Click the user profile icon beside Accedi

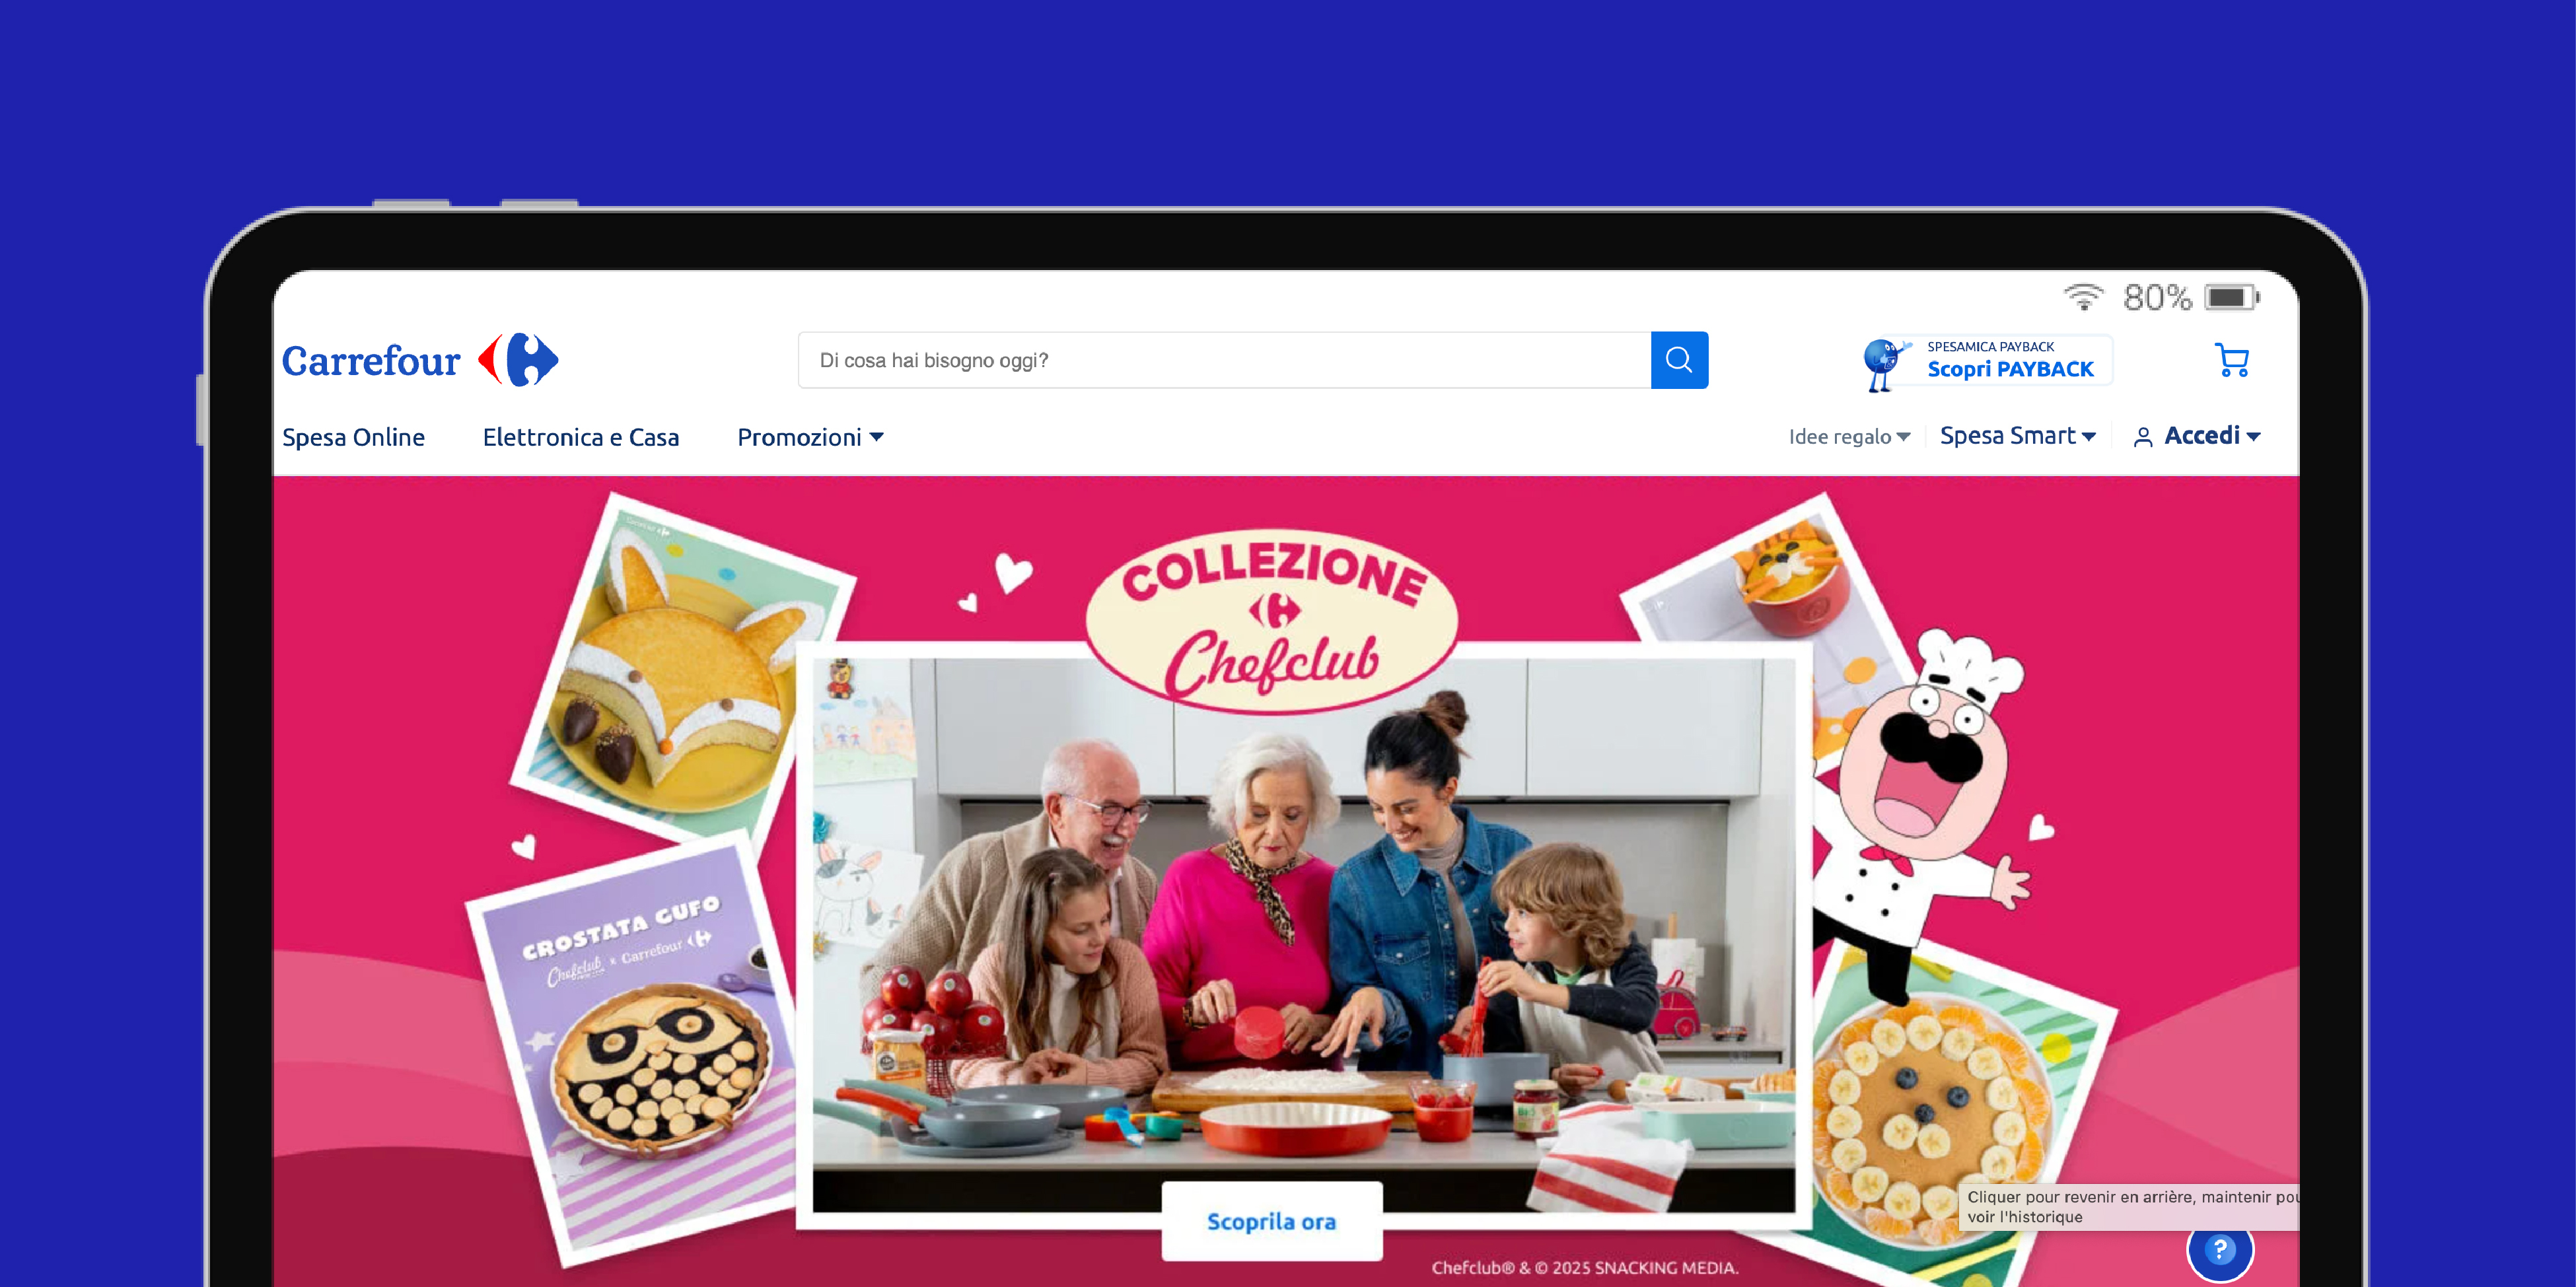(2142, 437)
